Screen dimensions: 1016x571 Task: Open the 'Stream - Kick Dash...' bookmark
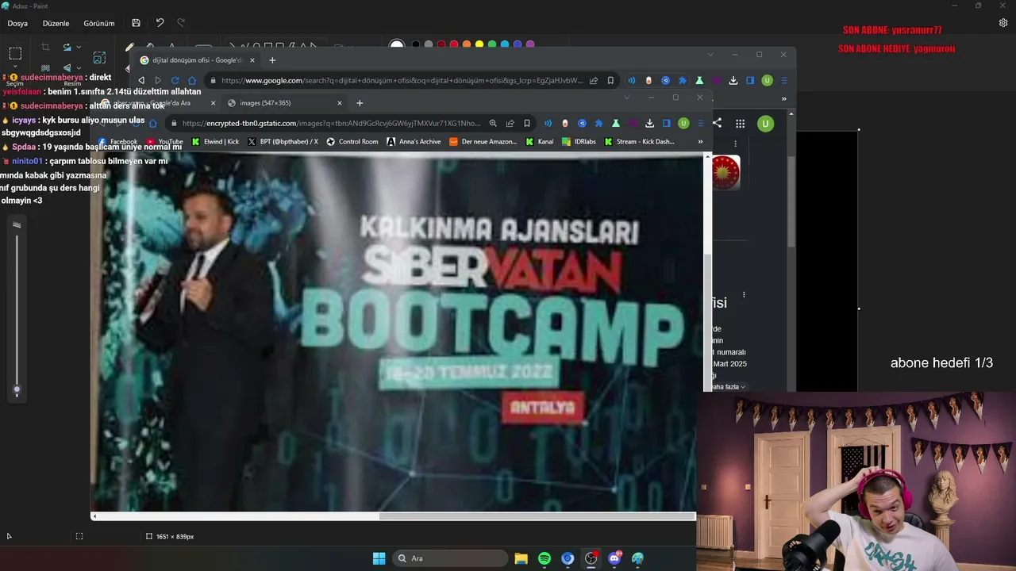tap(639, 142)
